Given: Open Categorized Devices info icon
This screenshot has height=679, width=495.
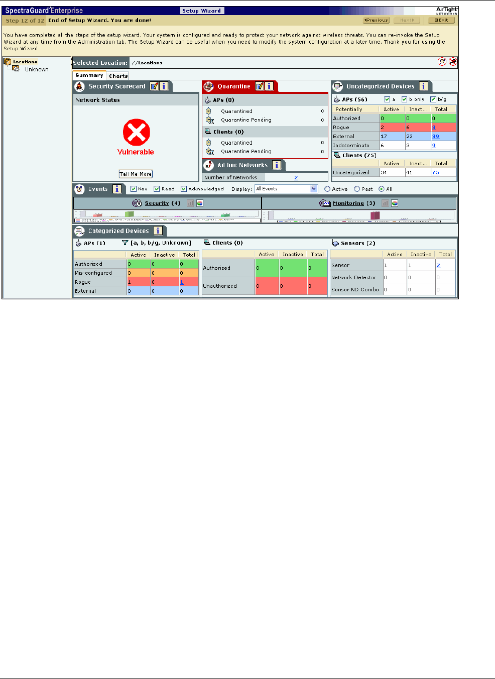Looking at the screenshot, I should point(158,231).
